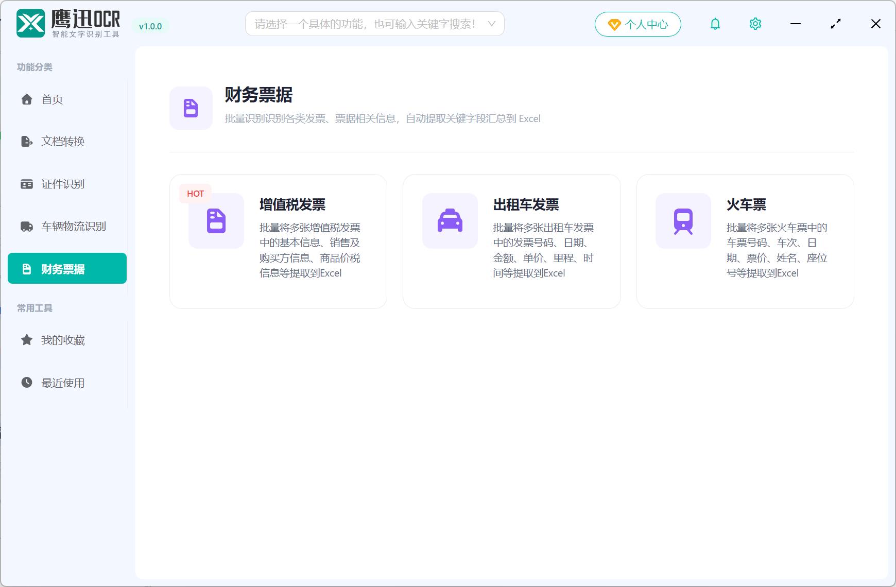
Task: Click the 我的收藏 star icon
Action: tap(26, 339)
